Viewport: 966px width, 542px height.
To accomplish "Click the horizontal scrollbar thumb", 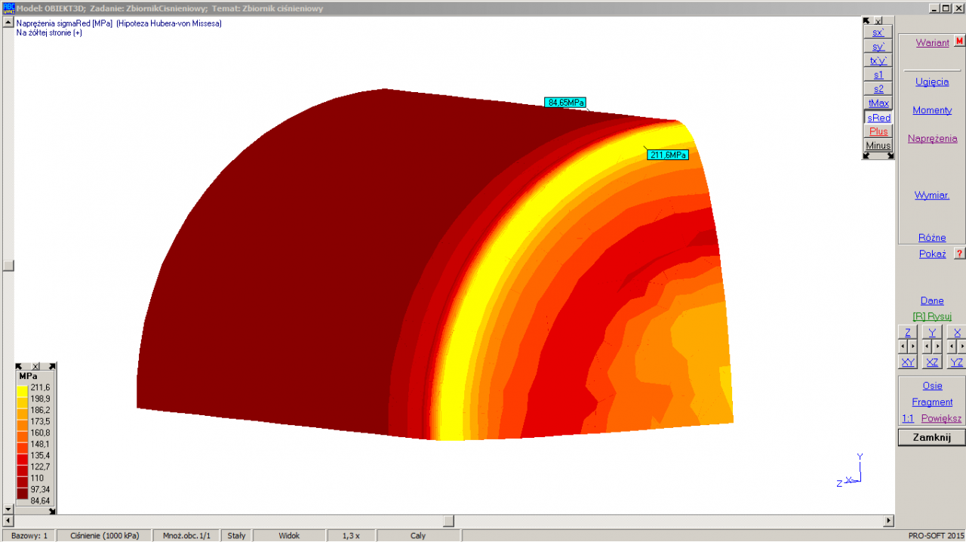I will 448,521.
